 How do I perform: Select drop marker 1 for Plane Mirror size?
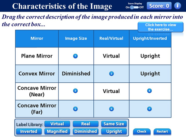[76, 56]
